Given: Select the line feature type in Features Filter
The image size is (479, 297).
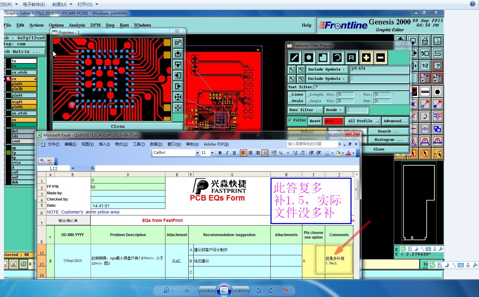Looking at the screenshot, I should click(x=295, y=57).
